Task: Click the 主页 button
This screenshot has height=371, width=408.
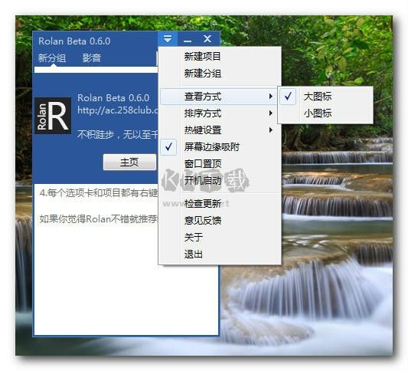Action: coord(129,163)
